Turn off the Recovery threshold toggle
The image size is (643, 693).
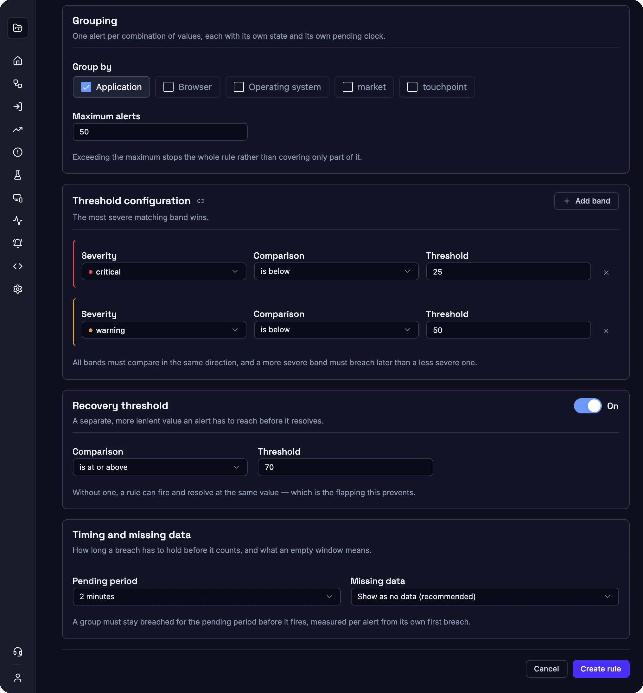[588, 406]
